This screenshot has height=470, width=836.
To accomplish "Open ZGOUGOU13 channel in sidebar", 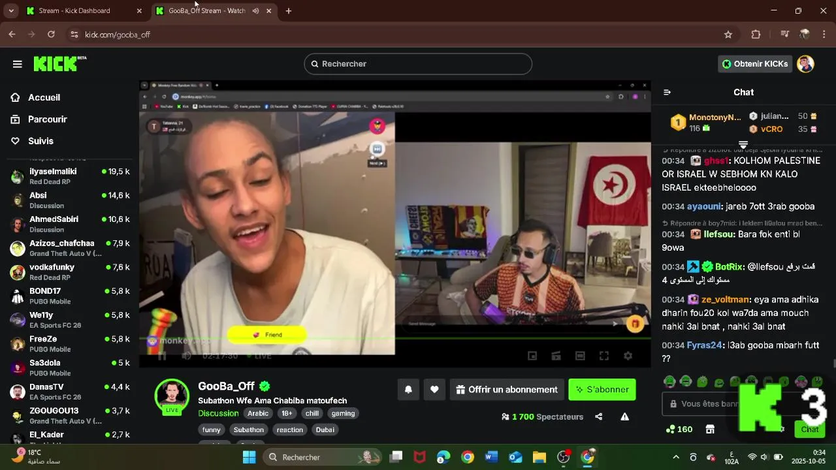I will [x=69, y=416].
